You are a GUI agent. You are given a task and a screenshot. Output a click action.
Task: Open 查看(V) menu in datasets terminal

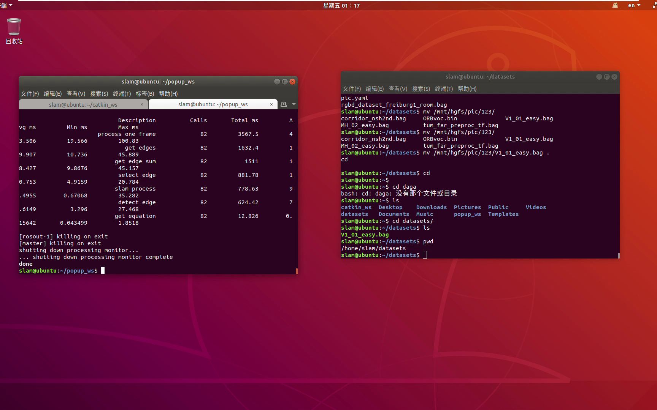click(x=398, y=89)
